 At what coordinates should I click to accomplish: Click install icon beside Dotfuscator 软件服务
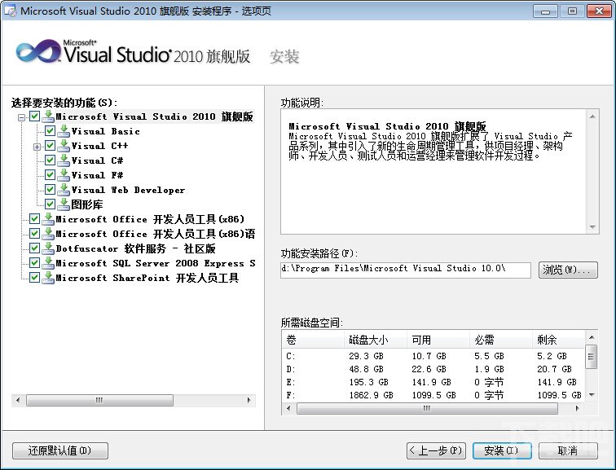pyautogui.click(x=48, y=248)
